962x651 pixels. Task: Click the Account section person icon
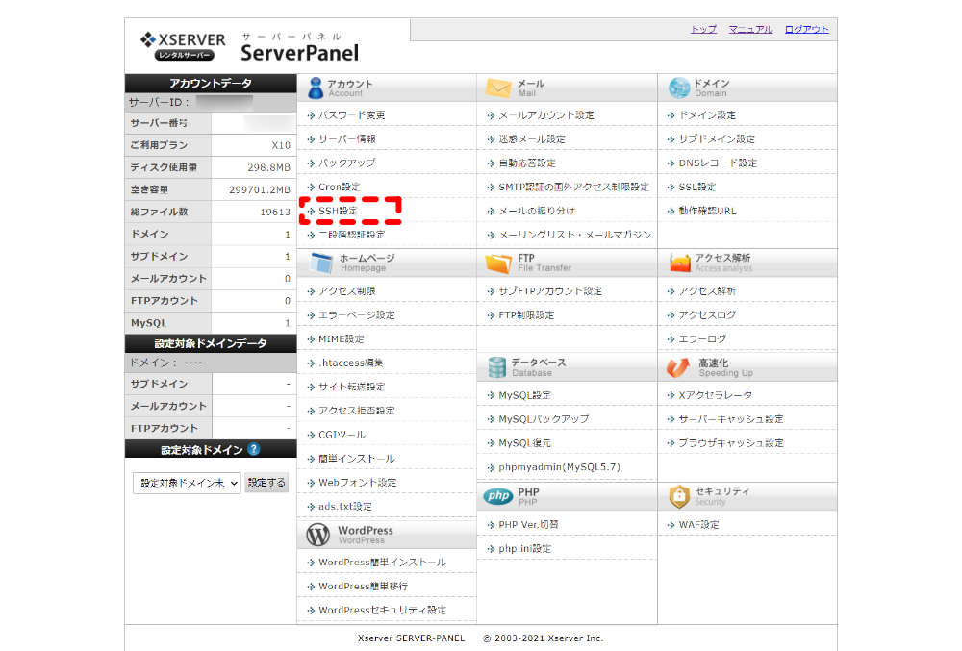(x=316, y=88)
